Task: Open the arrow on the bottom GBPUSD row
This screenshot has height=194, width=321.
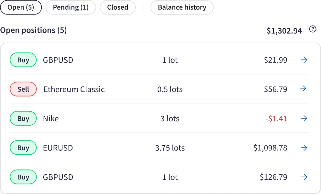Action: click(304, 177)
